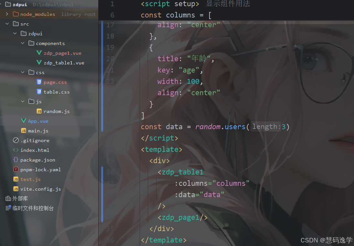This screenshot has width=354, height=246.
Task: Select the 外部库 node
Action: 20,198
